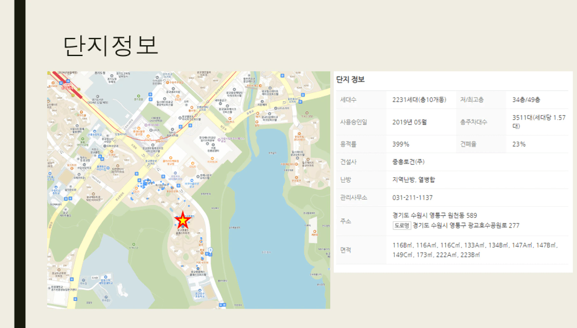
Task: Select the value 2231세대(총10개동)
Action: coord(419,99)
